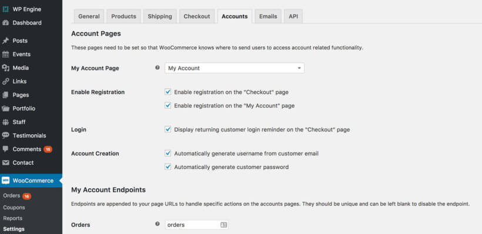This screenshot has width=482, height=234.
Task: Open Dashboard via its gauge icon
Action: [5, 23]
